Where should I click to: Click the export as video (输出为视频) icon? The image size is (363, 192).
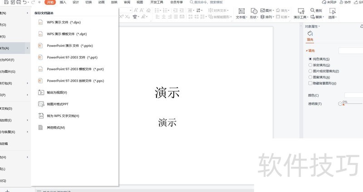pos(41,92)
